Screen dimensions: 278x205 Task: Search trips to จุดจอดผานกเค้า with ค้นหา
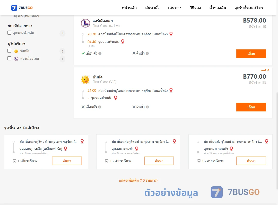point(251,161)
